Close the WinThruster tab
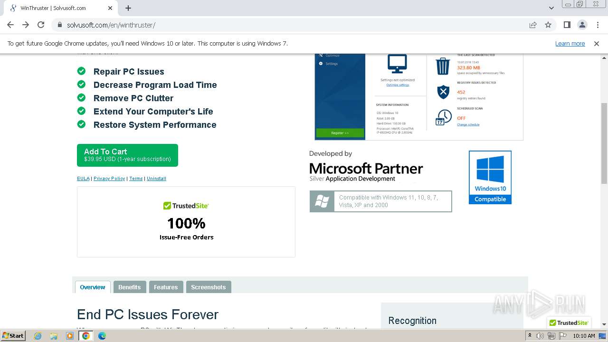 [x=110, y=8]
